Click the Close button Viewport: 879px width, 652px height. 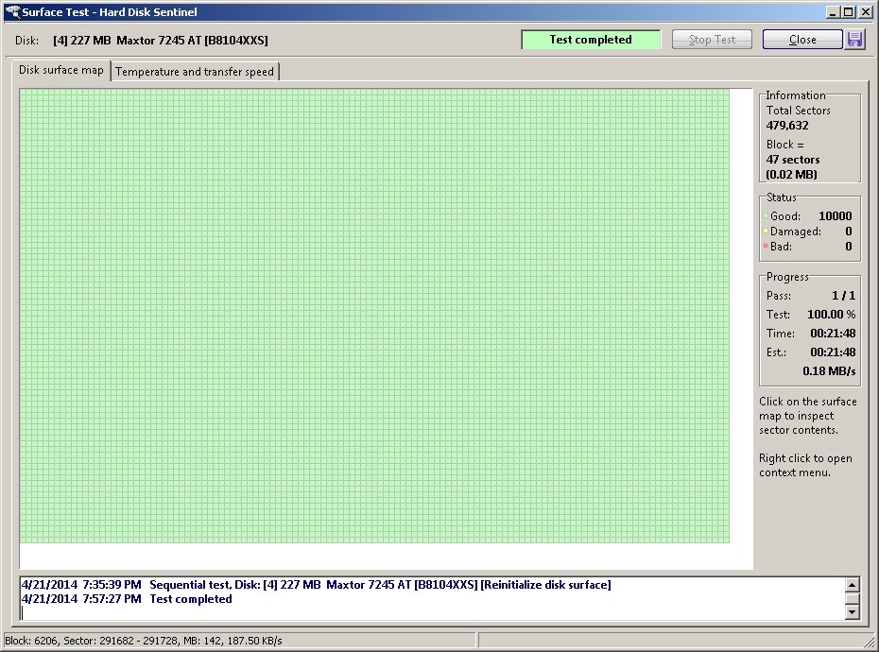pyautogui.click(x=802, y=40)
